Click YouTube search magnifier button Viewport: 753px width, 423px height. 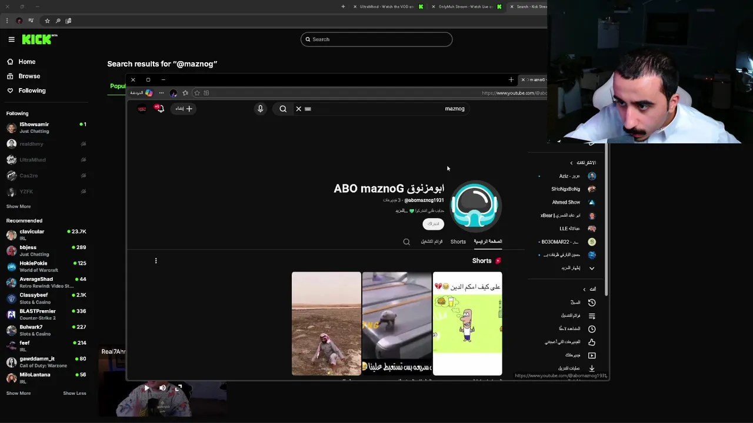pos(283,109)
